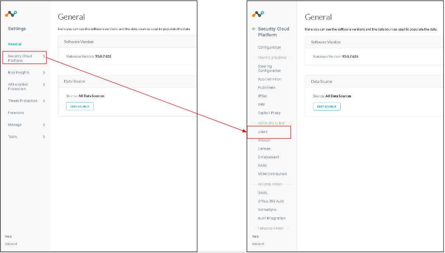Expand the Security Cloud Platform chevron
This screenshot has width=445, height=253.
tap(44, 57)
